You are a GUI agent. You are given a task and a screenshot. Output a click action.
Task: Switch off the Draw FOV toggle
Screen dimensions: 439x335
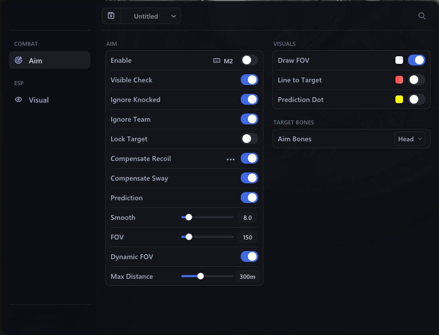point(416,60)
